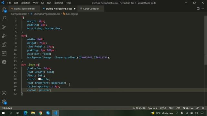Open the Help menu

[68, 3]
